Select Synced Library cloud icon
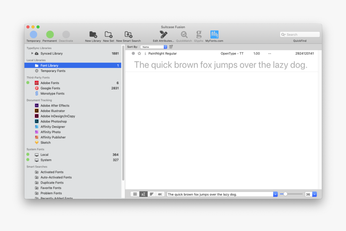The height and width of the screenshot is (231, 346). pyautogui.click(x=37, y=54)
